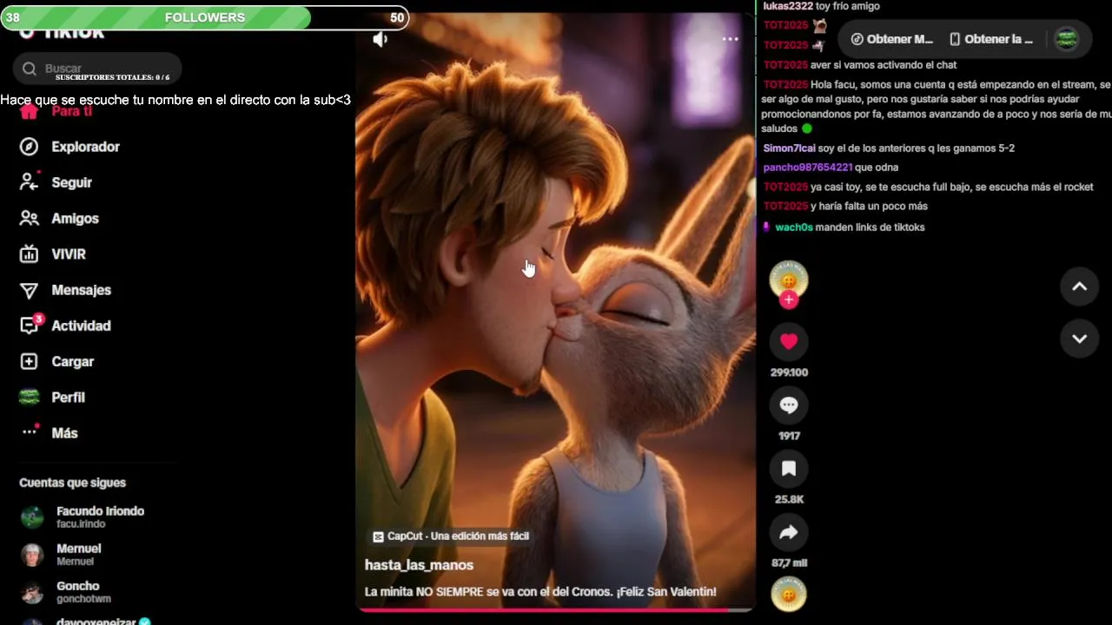Click the VIVIR live TV icon

29,254
